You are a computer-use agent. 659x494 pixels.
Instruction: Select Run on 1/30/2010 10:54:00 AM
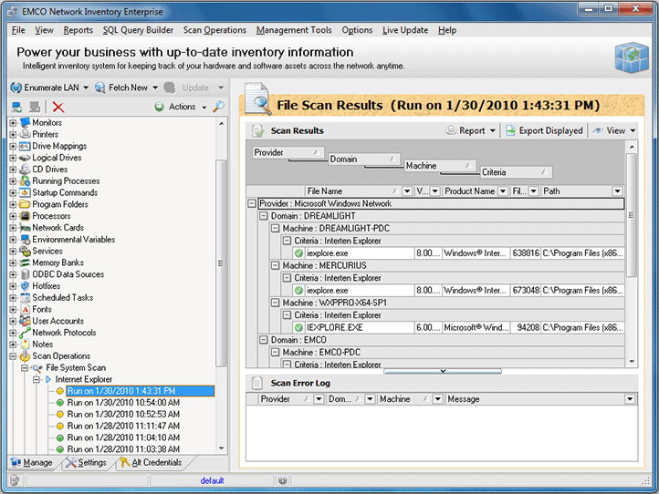click(123, 402)
